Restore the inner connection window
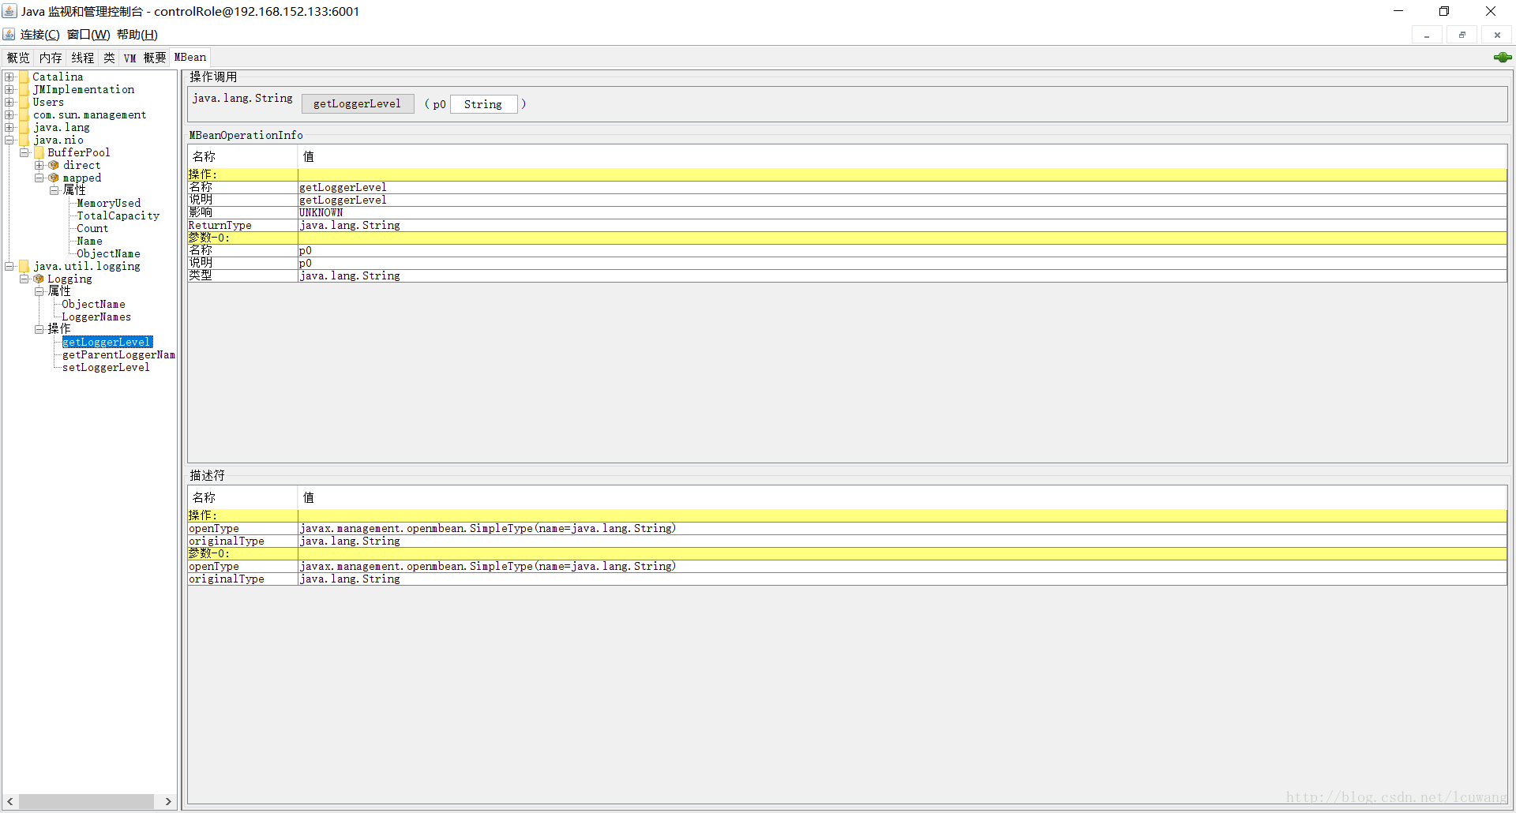Screen dimensions: 1516x813 pos(1462,35)
